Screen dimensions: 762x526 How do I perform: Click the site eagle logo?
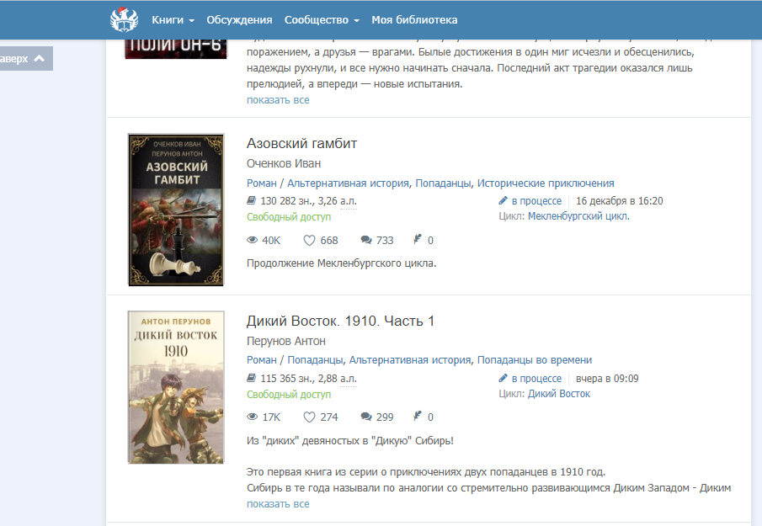[125, 19]
